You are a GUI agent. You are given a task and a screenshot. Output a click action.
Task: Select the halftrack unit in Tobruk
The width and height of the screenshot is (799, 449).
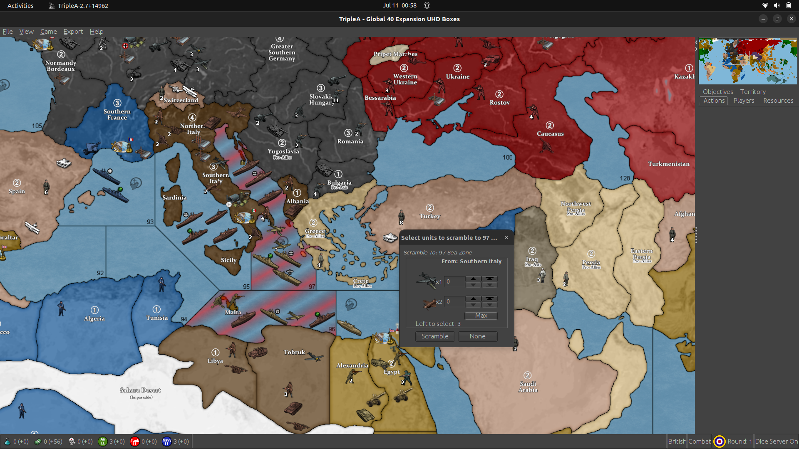[258, 353]
